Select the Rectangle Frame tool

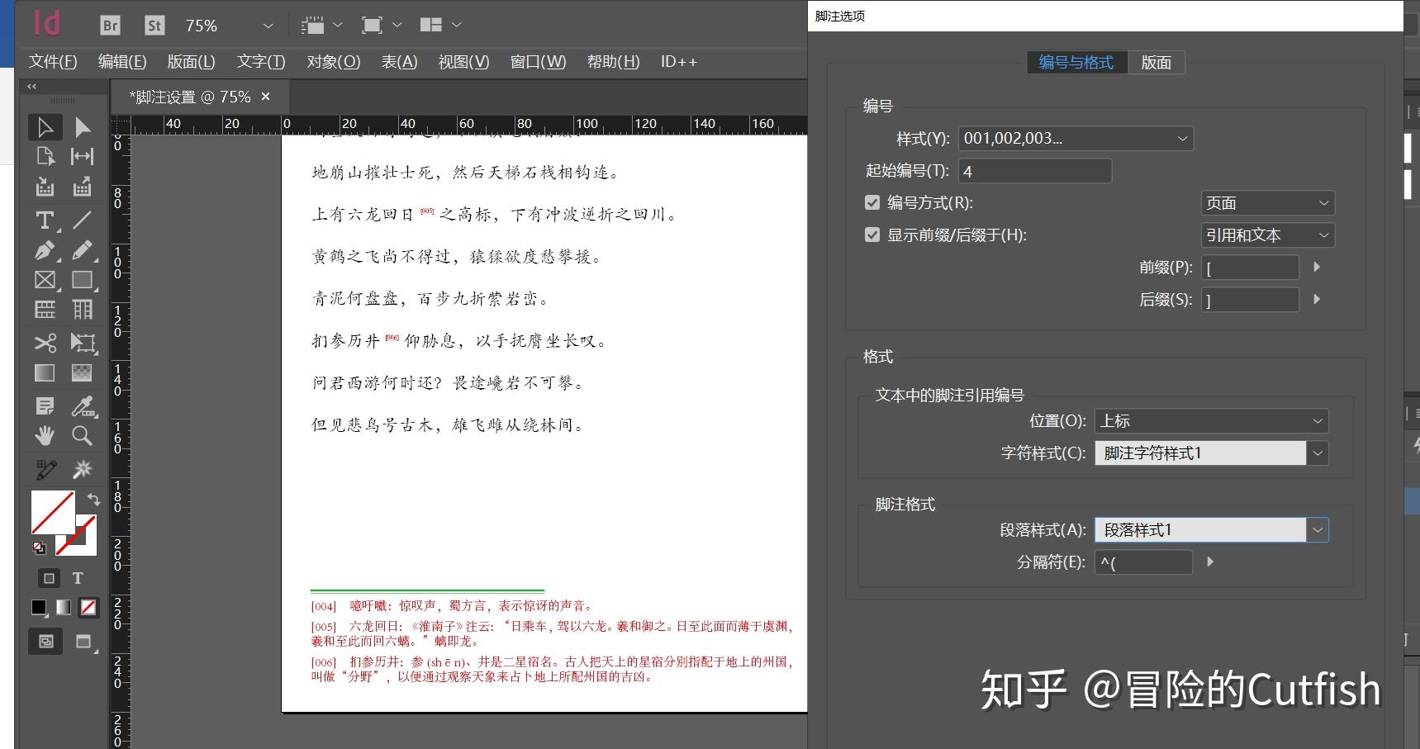click(x=45, y=280)
